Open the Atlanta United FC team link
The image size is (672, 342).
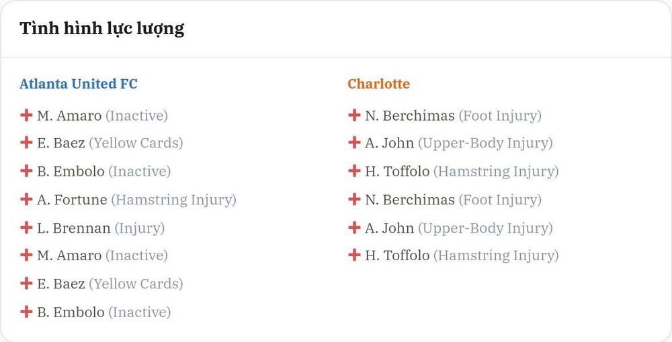79,84
